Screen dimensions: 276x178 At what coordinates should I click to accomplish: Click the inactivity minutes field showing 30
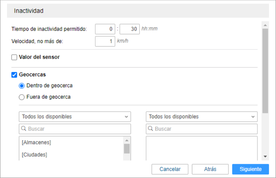[x=130, y=29]
